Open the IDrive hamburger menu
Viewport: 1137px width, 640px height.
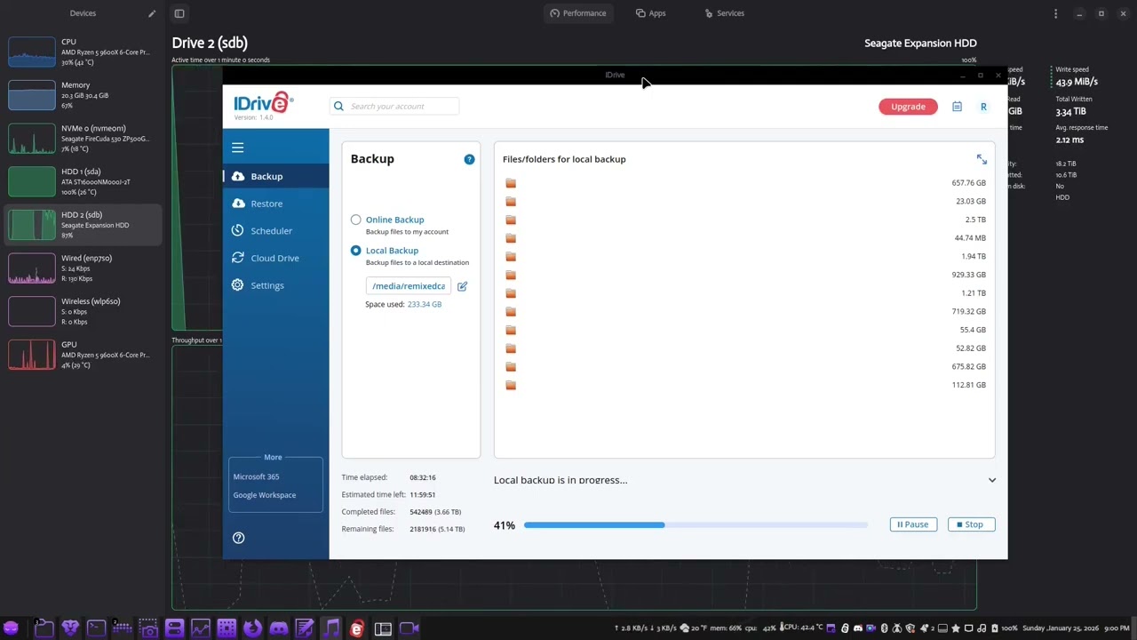pos(237,148)
